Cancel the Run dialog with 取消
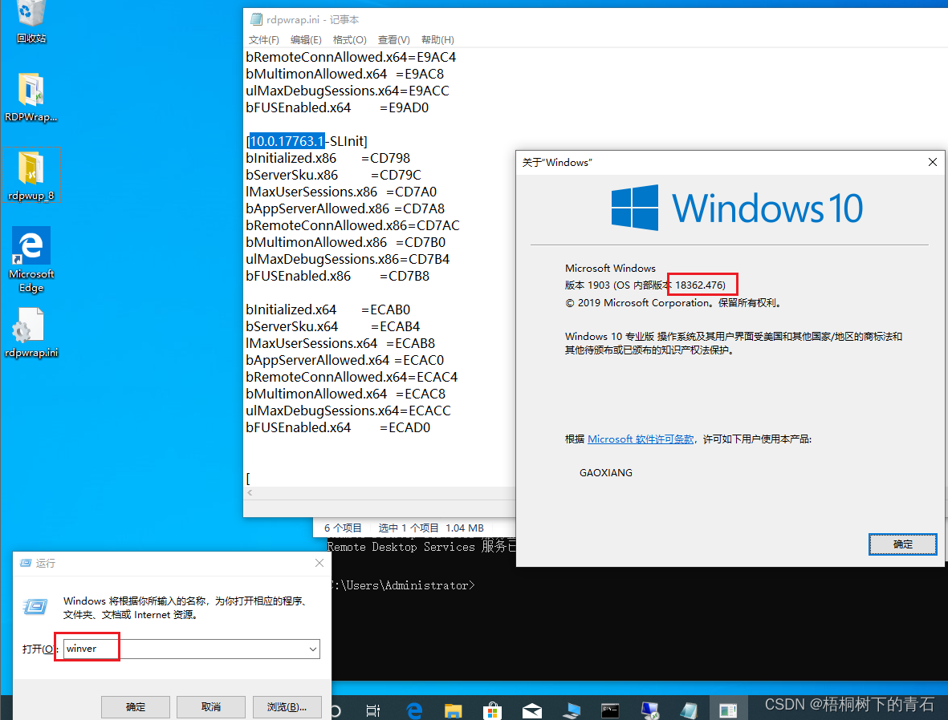The height and width of the screenshot is (720, 948). pos(210,706)
